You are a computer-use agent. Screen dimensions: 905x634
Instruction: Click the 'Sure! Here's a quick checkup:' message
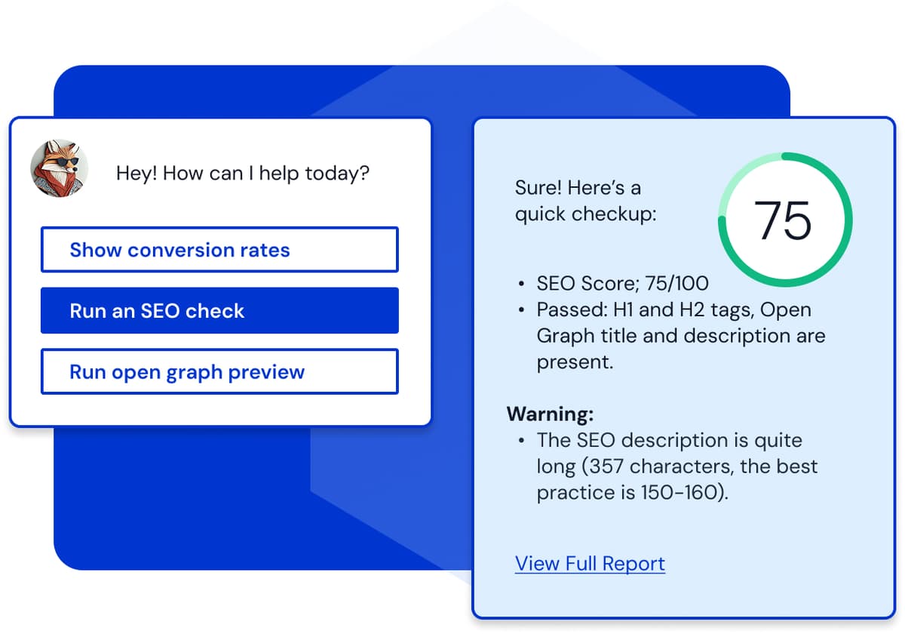585,201
